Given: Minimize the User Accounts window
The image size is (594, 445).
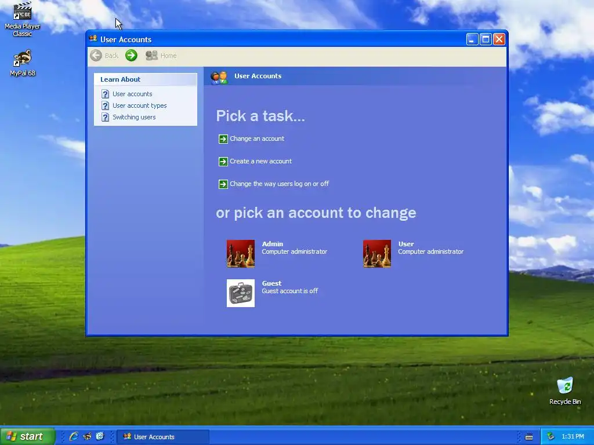Looking at the screenshot, I should (472, 39).
